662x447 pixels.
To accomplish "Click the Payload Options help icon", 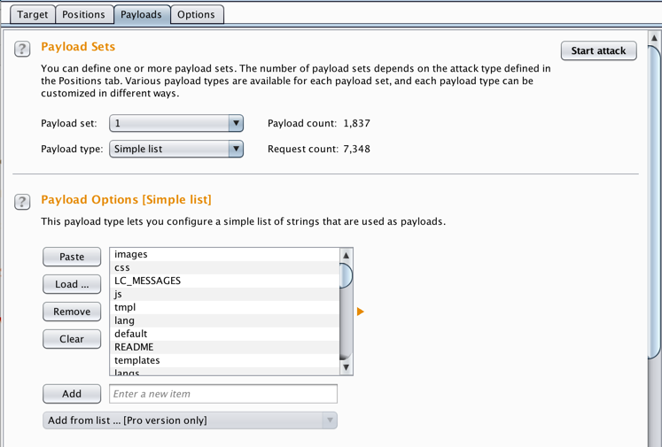I will pyautogui.click(x=22, y=202).
